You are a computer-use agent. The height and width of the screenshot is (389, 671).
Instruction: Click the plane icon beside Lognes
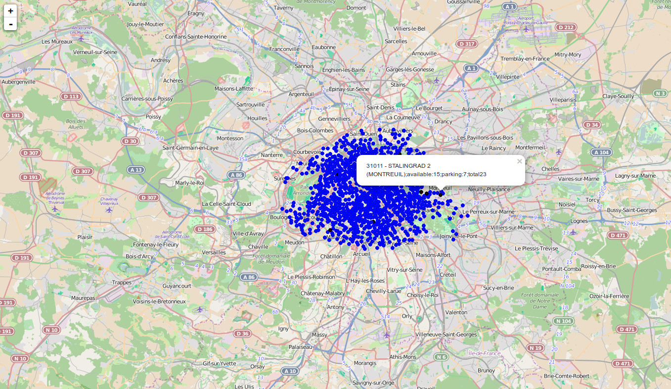573,232
